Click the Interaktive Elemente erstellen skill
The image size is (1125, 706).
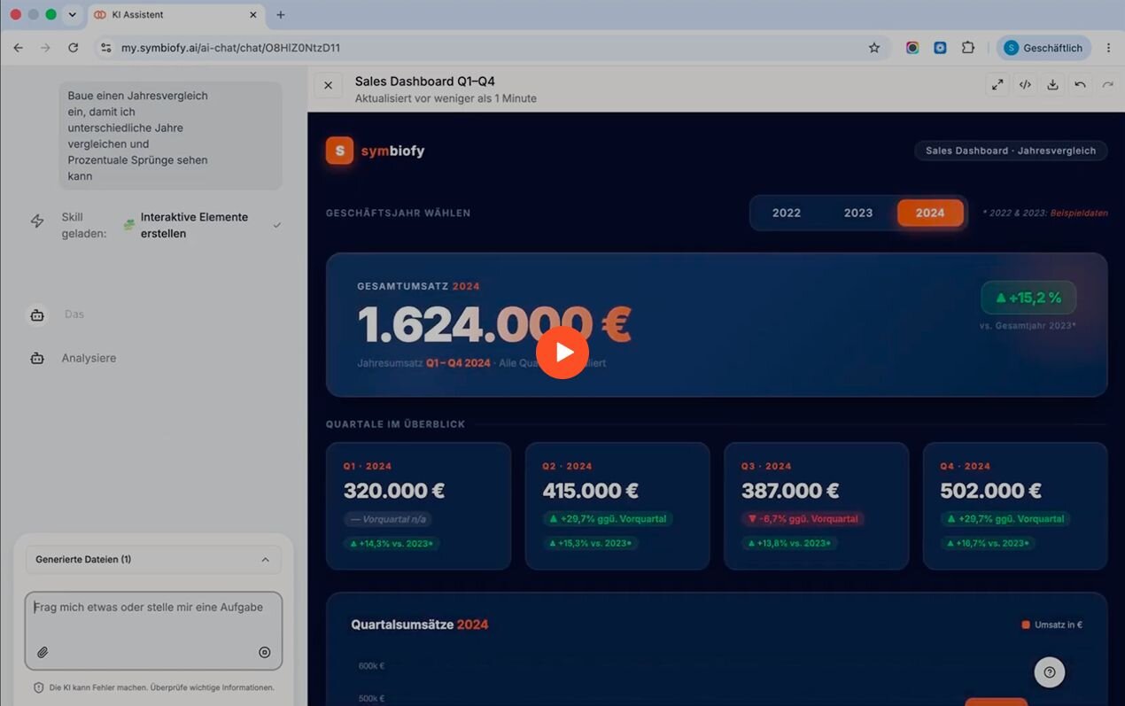(x=194, y=225)
